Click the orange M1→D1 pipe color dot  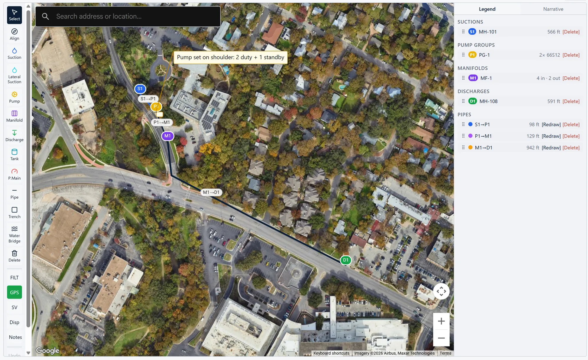pos(470,148)
